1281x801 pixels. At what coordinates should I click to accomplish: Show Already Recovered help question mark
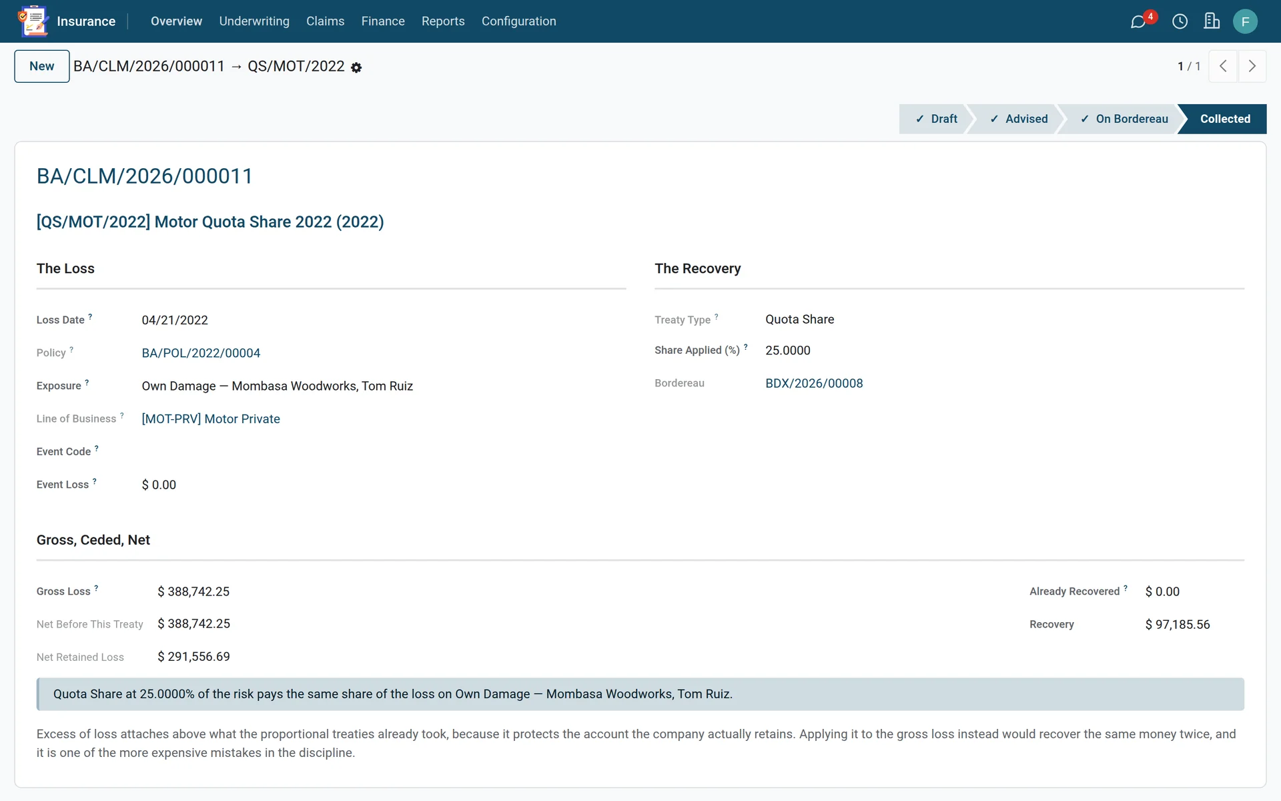(x=1126, y=588)
